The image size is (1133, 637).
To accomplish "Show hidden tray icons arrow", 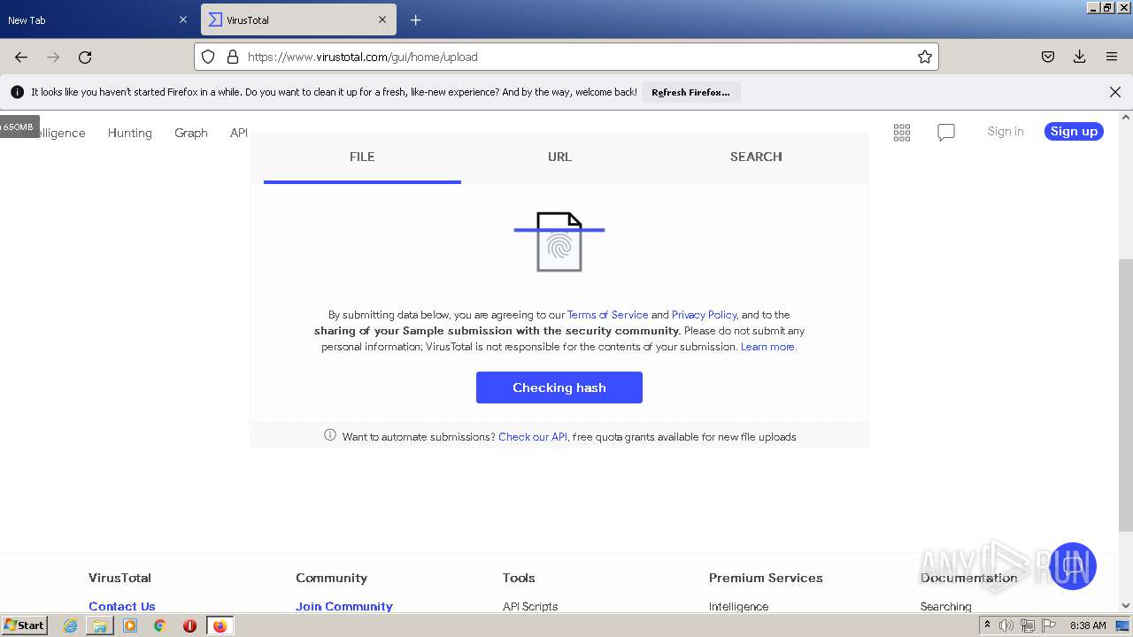I will (x=987, y=625).
